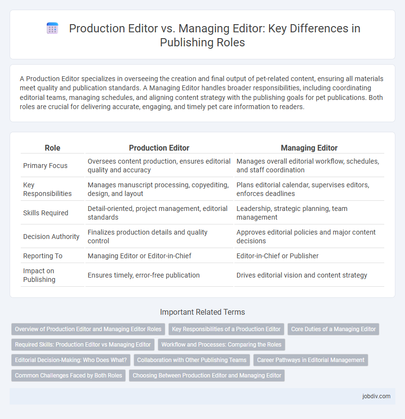The height and width of the screenshot is (419, 405).
Task: Select the 'Role' column header
Action: click(x=53, y=148)
